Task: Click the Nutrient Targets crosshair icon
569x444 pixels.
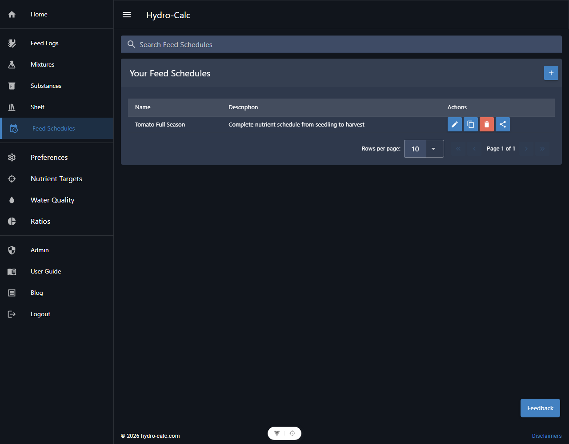Action: pyautogui.click(x=12, y=179)
